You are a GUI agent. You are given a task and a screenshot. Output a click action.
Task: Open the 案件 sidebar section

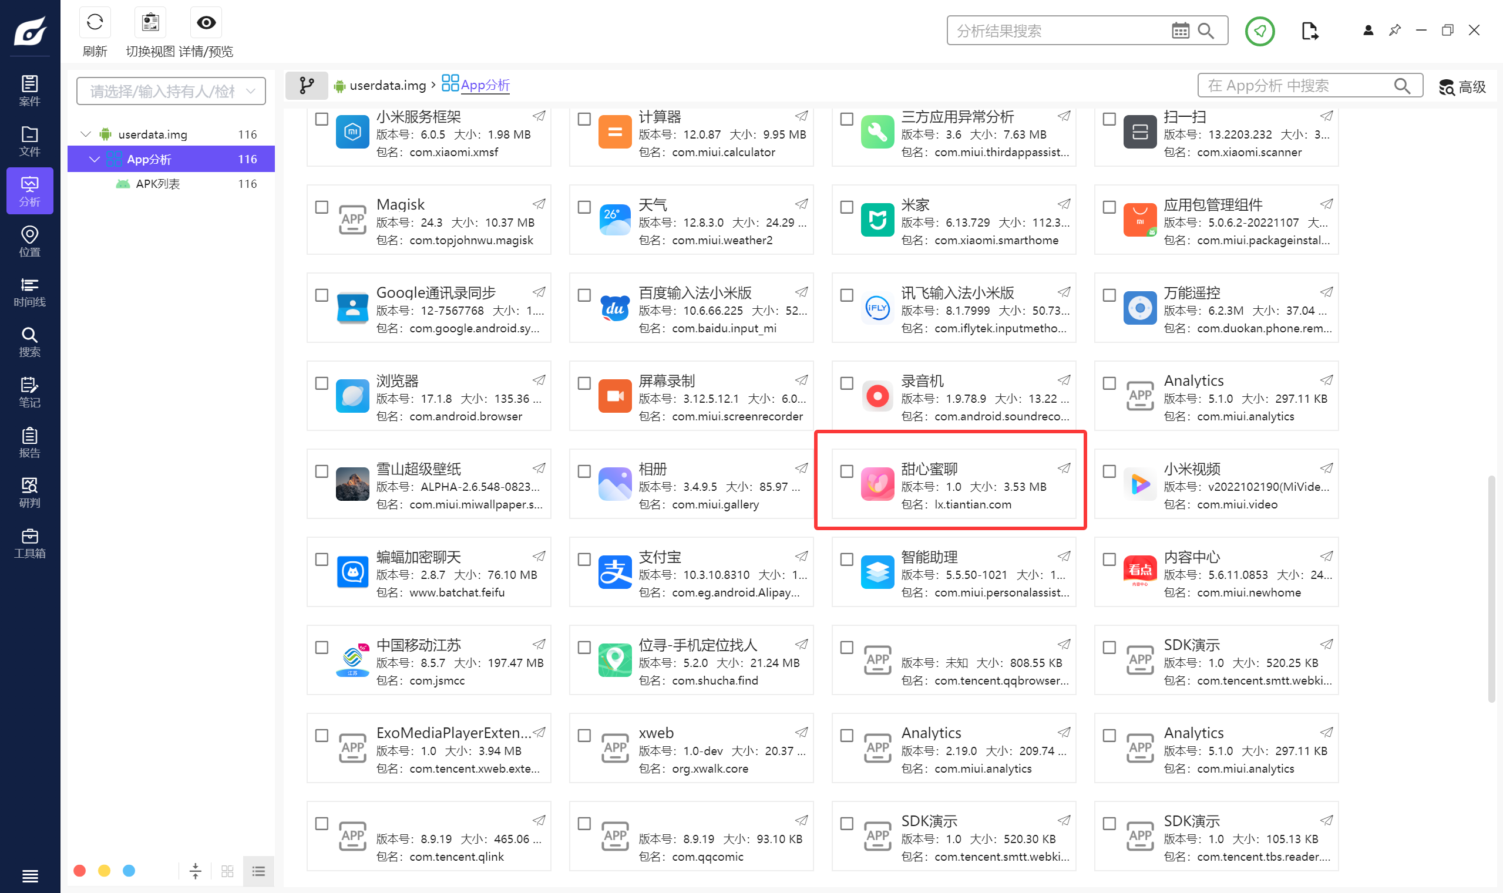point(29,90)
